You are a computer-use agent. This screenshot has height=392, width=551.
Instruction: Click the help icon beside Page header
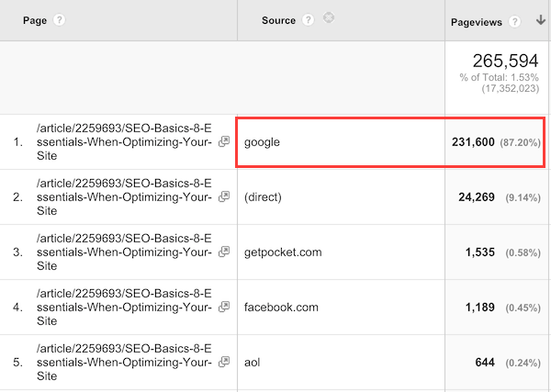pyautogui.click(x=59, y=20)
